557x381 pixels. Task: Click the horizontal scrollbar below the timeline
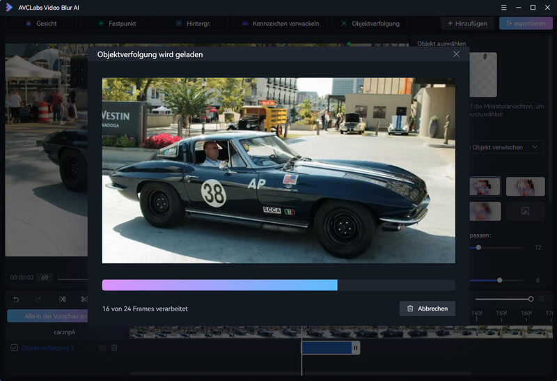(301, 373)
